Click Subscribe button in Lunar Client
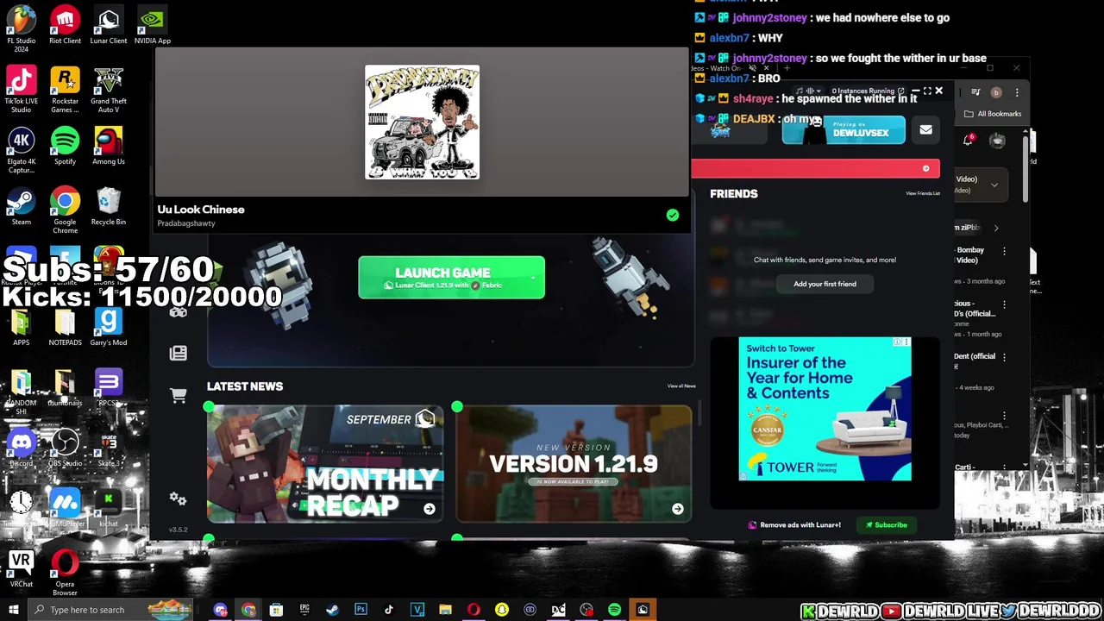This screenshot has width=1104, height=621. [x=886, y=525]
